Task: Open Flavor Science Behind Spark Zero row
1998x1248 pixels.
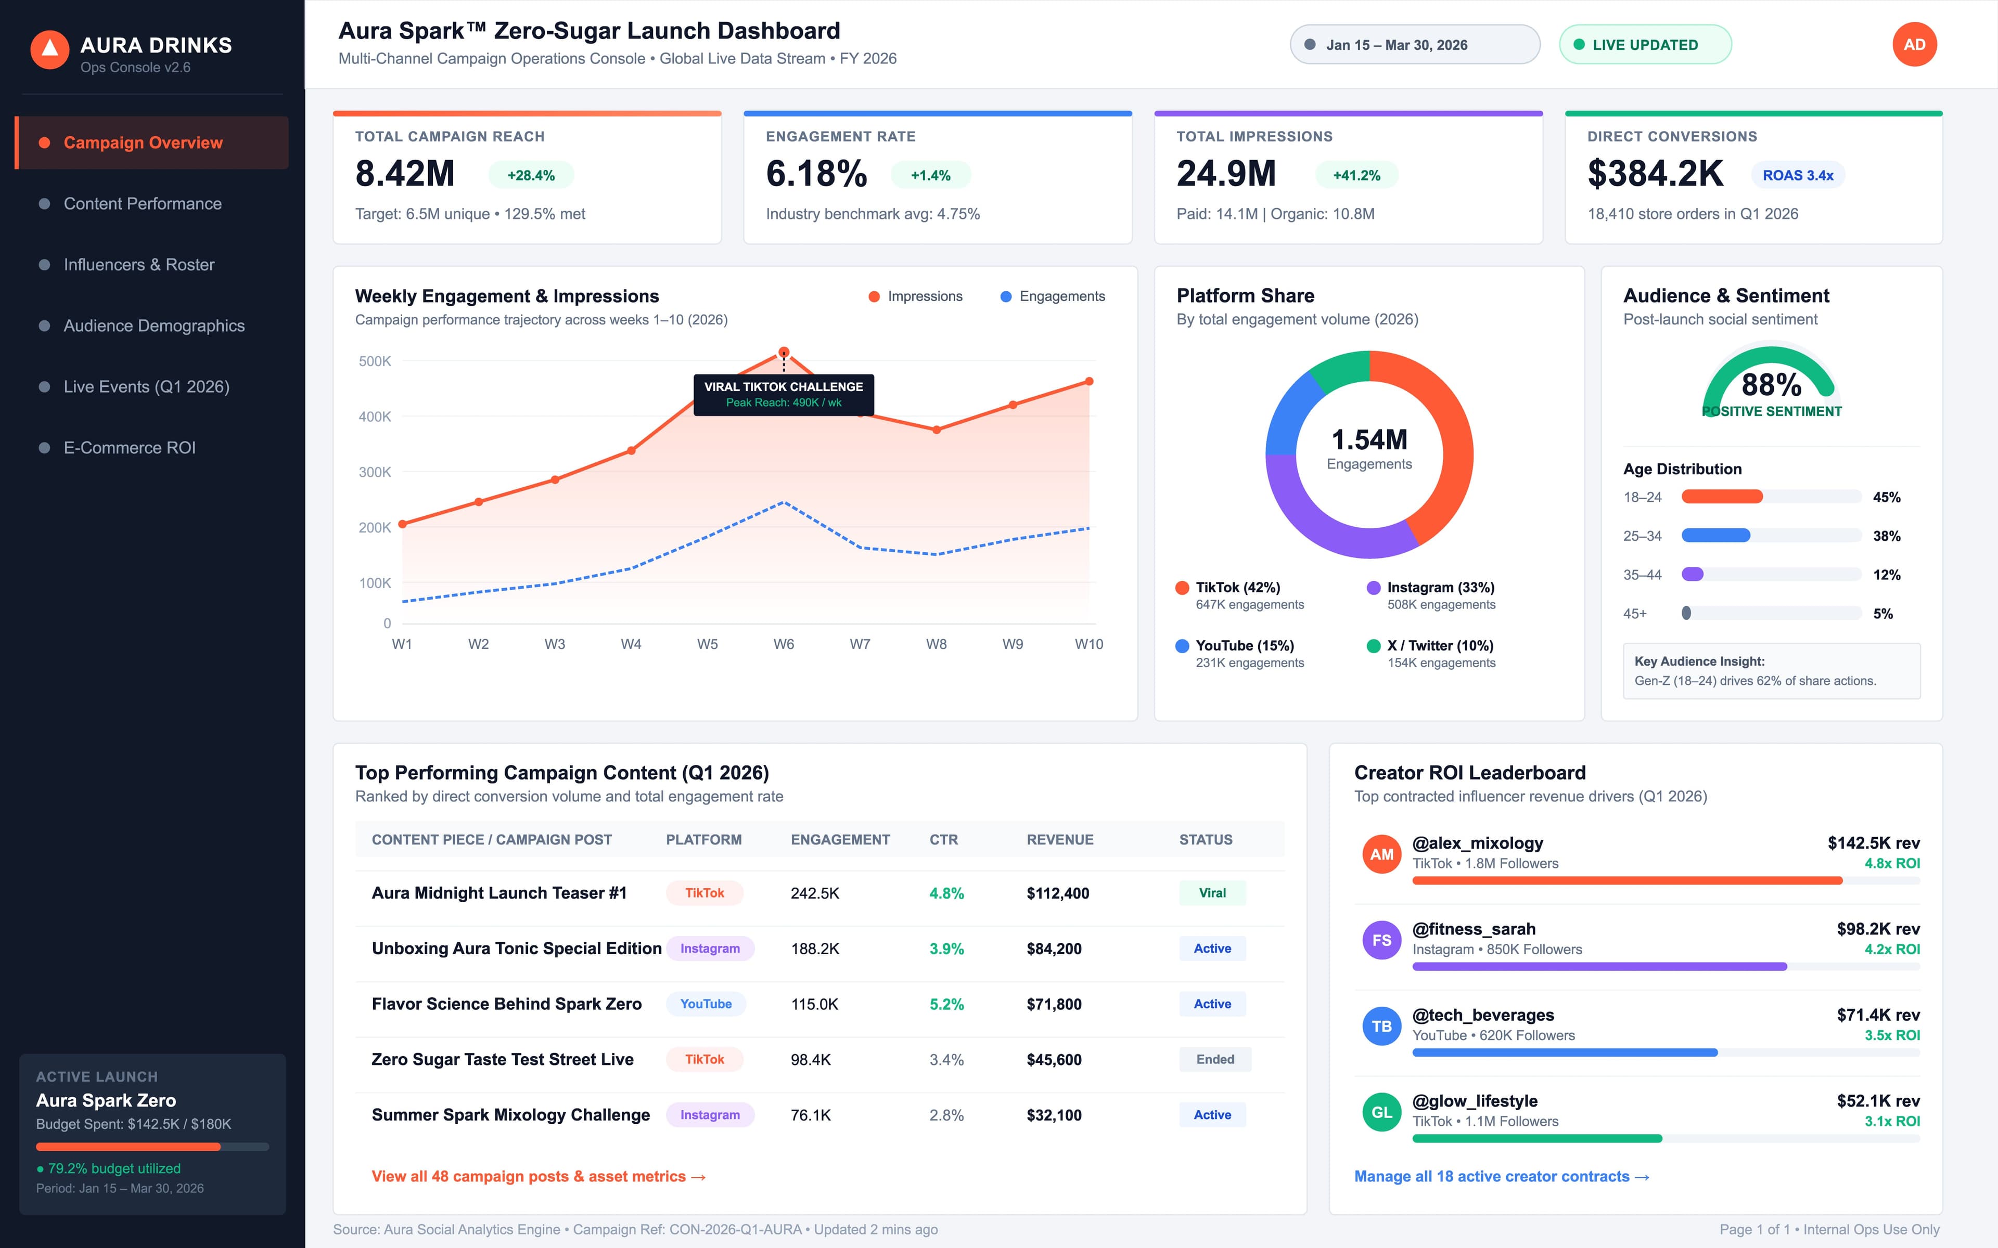Action: (x=819, y=1004)
